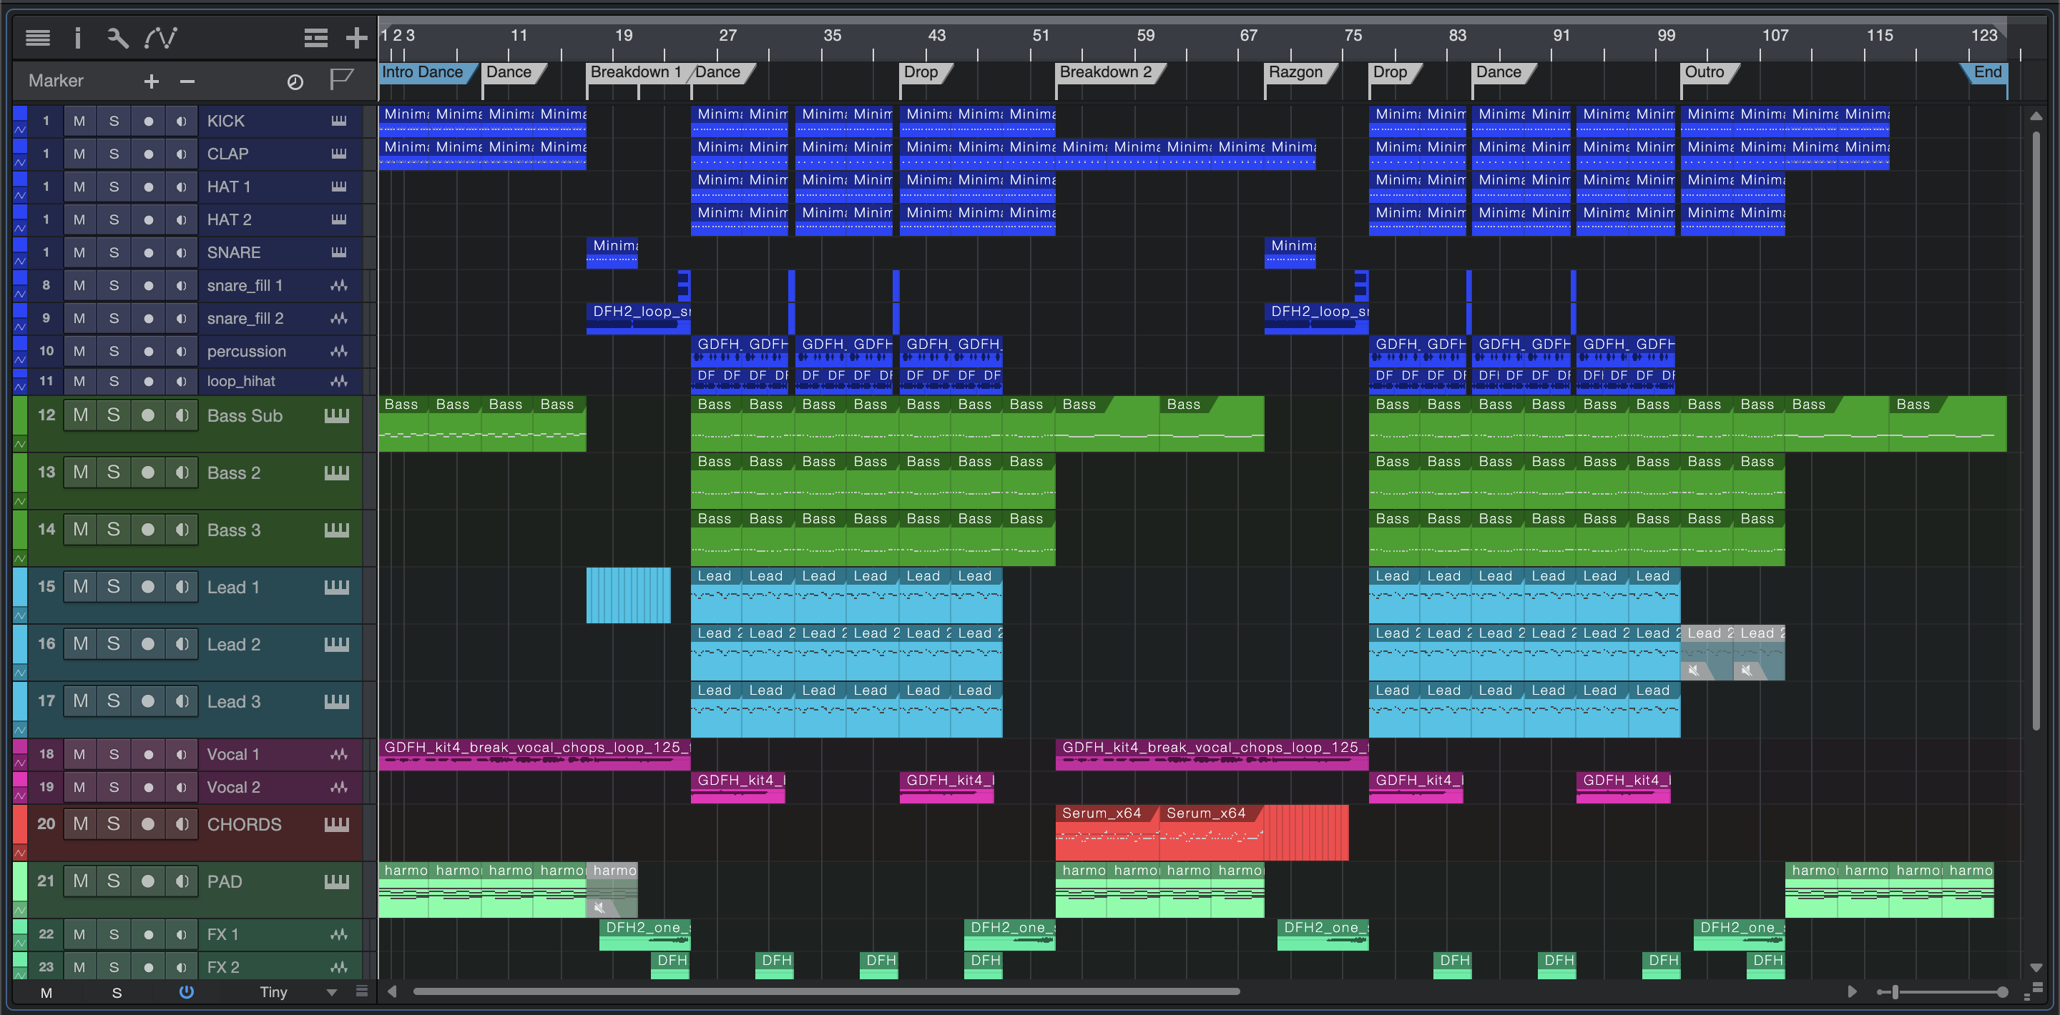
Task: Add a marker with the plus button
Action: (x=151, y=81)
